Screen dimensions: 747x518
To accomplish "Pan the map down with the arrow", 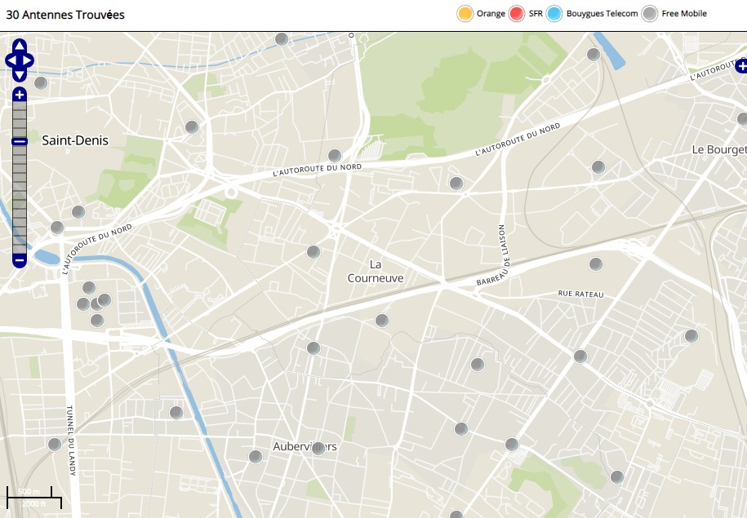I will (20, 75).
